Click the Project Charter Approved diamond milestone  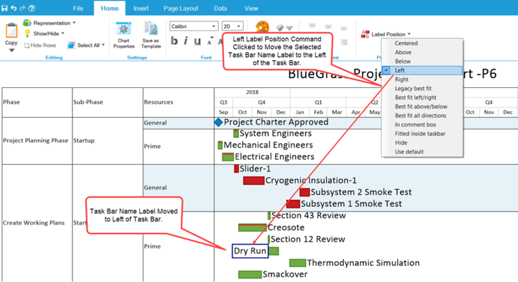click(219, 122)
